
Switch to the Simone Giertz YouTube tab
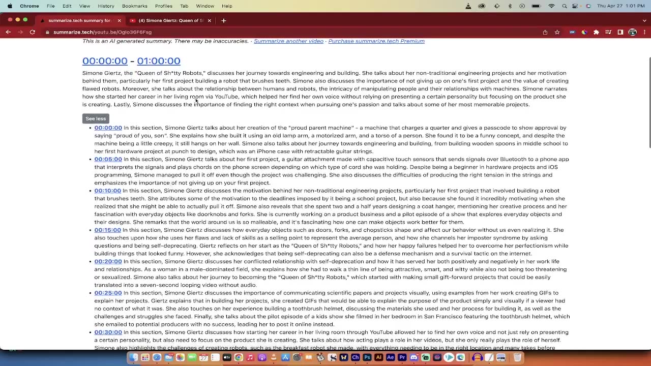[170, 20]
